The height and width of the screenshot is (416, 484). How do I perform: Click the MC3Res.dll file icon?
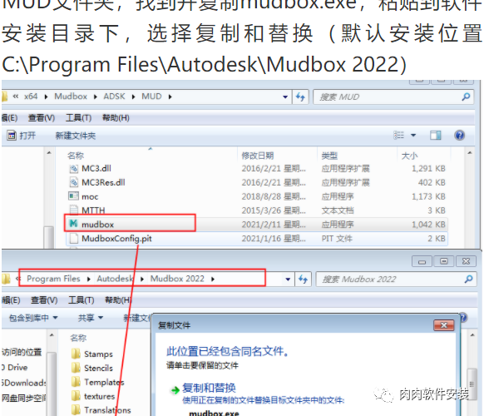[x=73, y=182]
